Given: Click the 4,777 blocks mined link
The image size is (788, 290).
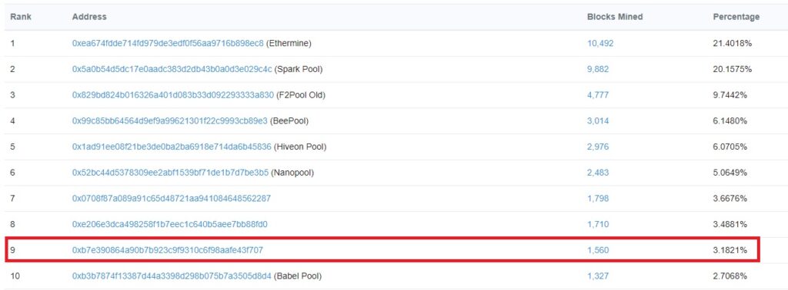Looking at the screenshot, I should tap(598, 95).
